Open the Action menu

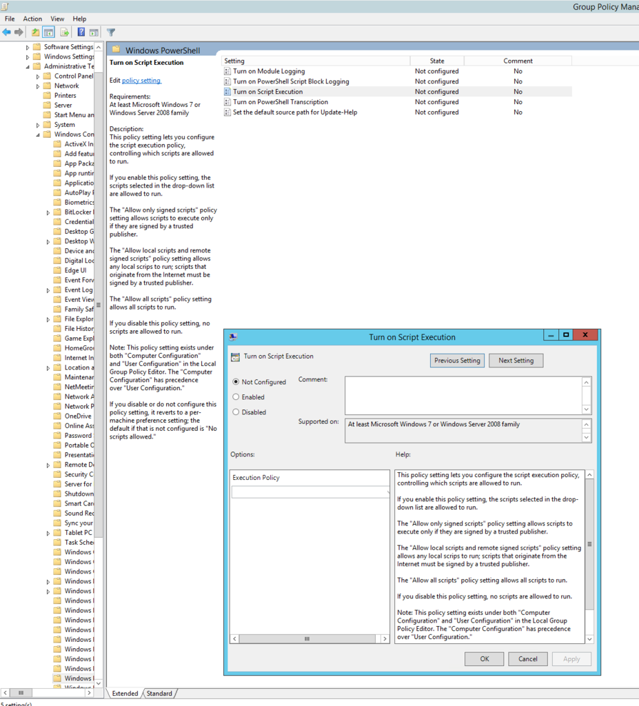32,19
